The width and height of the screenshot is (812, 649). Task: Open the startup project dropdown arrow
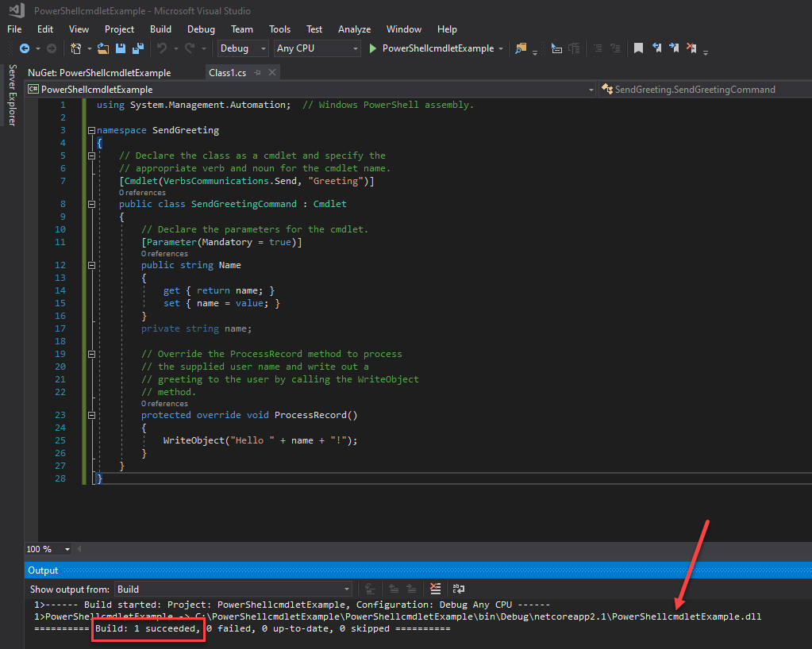click(x=501, y=48)
